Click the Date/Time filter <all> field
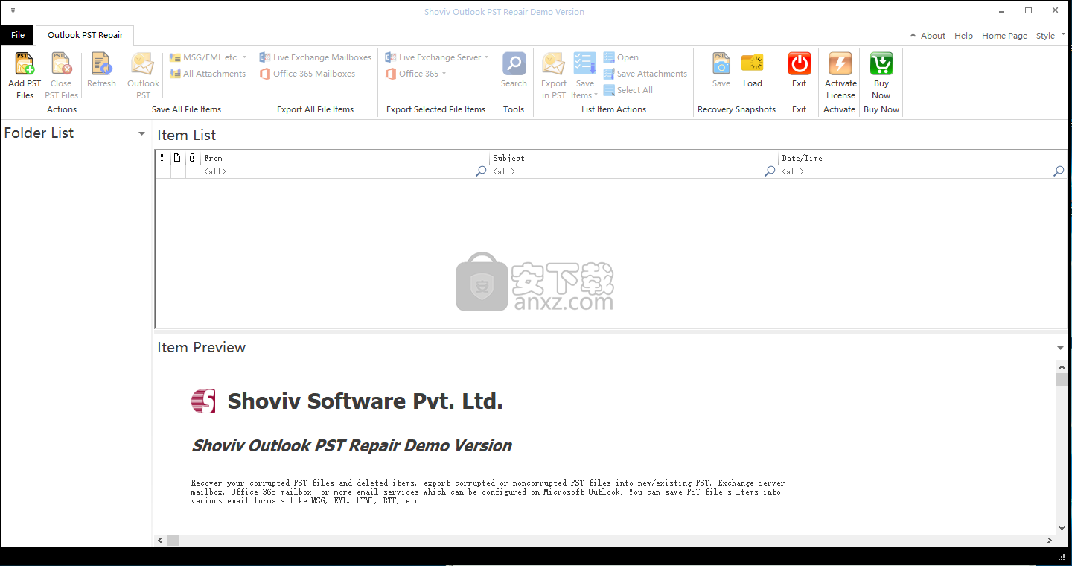Image resolution: width=1072 pixels, height=566 pixels. [x=916, y=171]
